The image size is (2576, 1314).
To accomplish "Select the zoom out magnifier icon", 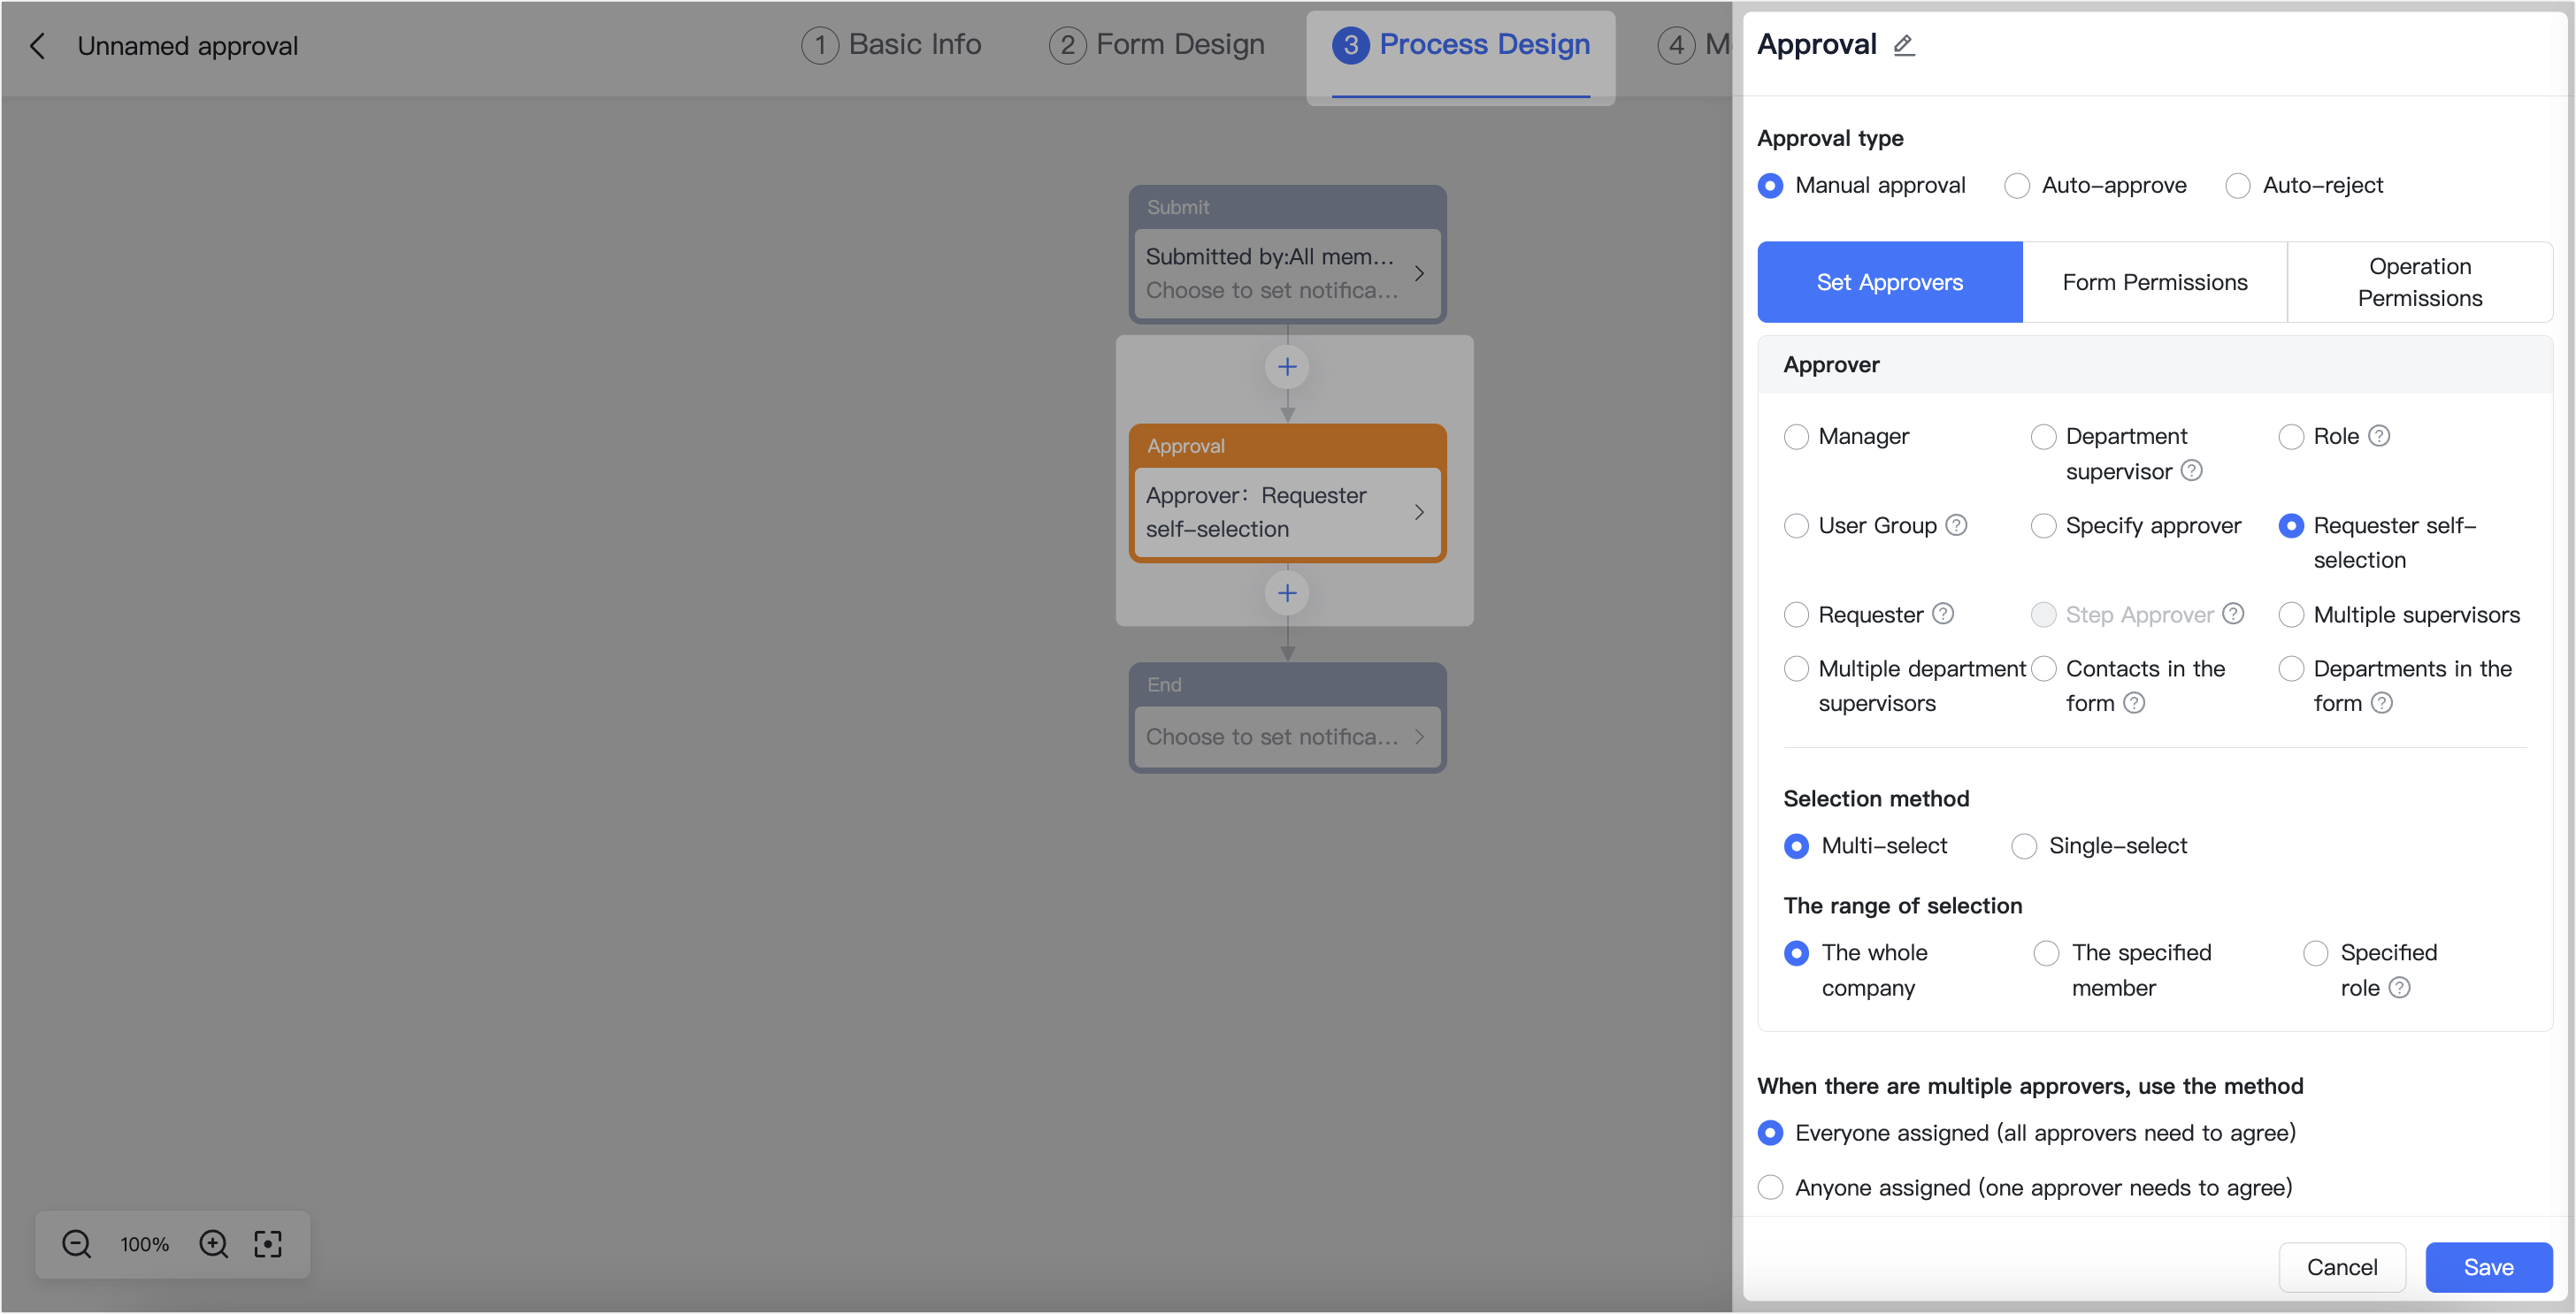I will (x=76, y=1244).
